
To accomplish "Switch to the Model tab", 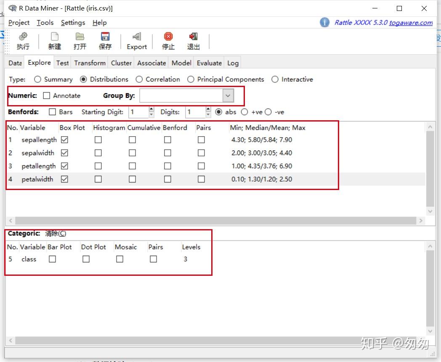I will (181, 63).
